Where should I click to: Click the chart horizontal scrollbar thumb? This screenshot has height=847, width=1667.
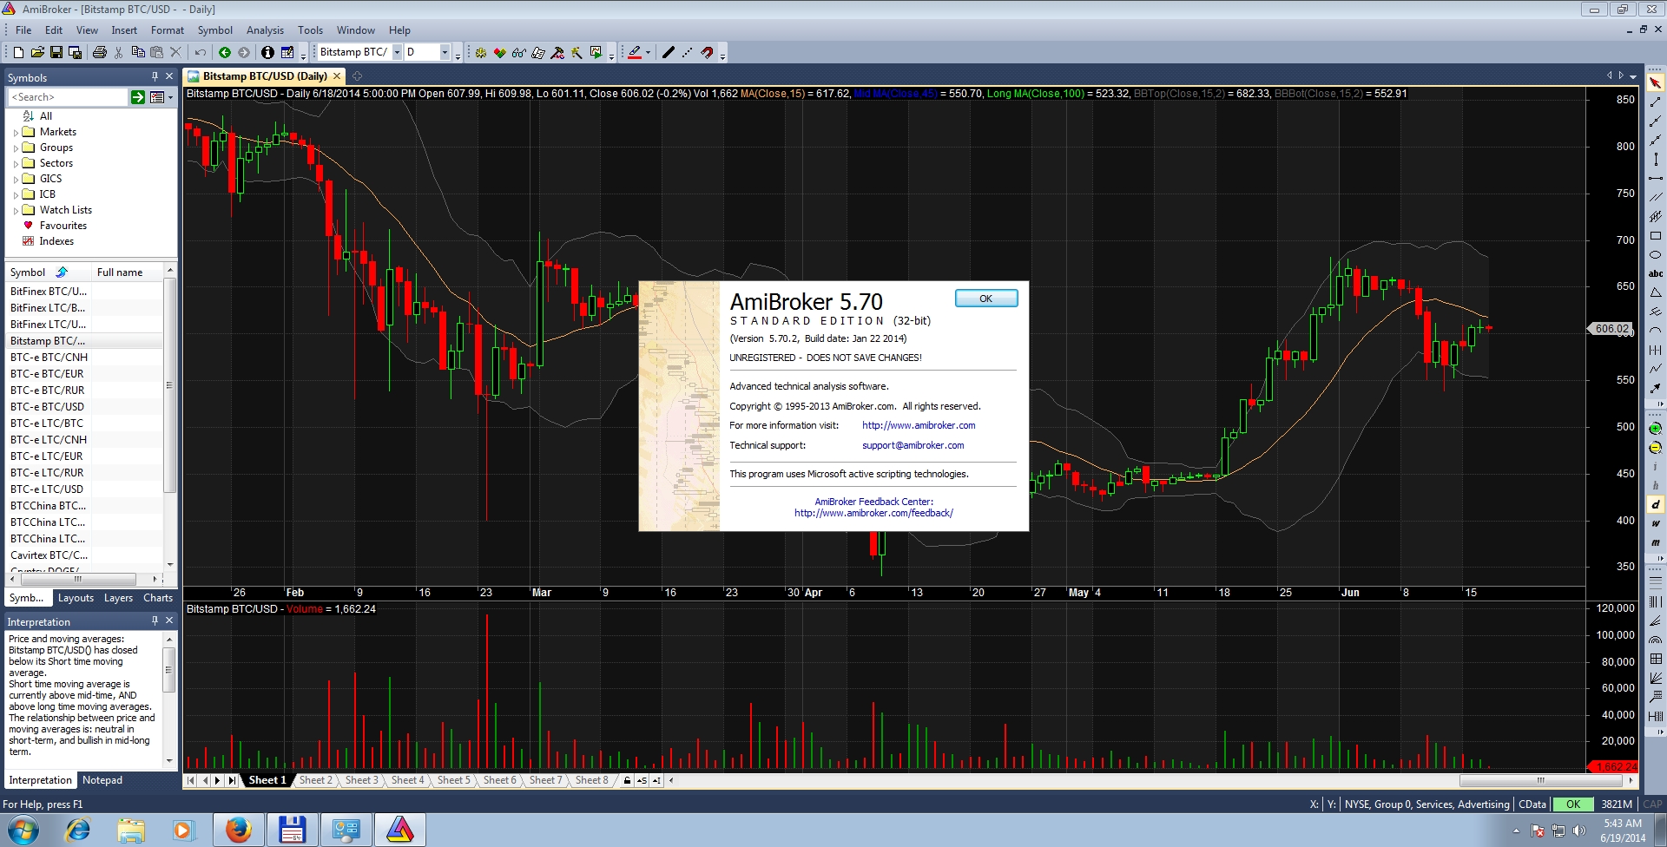[1542, 780]
